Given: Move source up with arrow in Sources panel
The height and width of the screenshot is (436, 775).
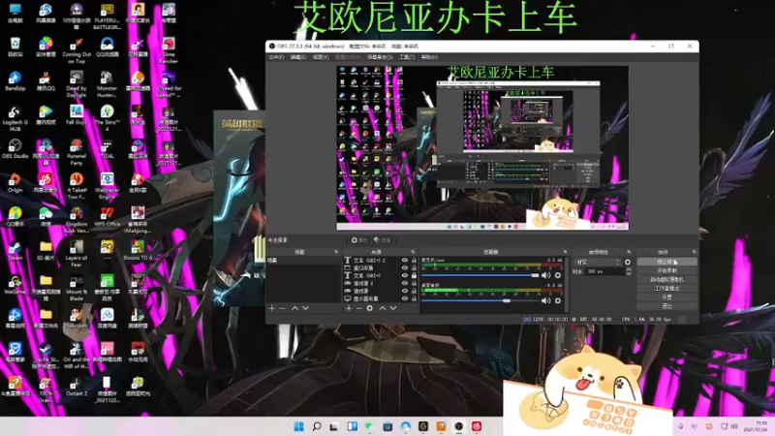Looking at the screenshot, I should [x=382, y=308].
